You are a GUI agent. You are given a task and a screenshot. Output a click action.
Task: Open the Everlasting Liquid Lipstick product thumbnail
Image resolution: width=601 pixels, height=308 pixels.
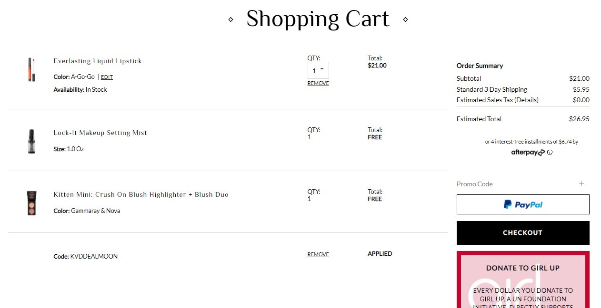tap(31, 69)
